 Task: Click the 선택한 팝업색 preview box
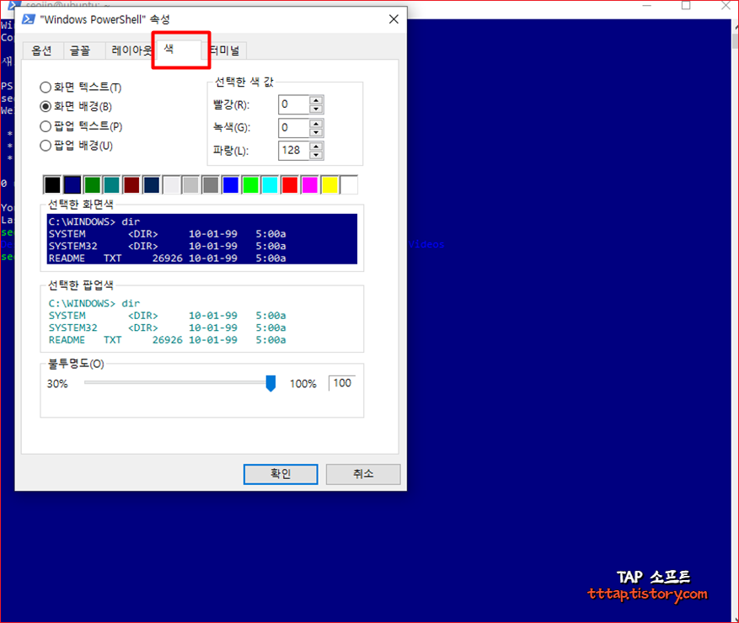tap(202, 321)
